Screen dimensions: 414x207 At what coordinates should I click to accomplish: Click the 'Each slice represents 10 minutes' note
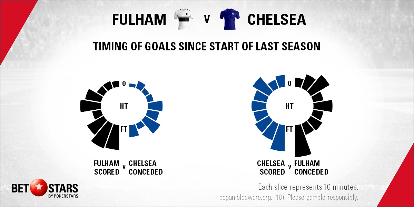[308, 187]
